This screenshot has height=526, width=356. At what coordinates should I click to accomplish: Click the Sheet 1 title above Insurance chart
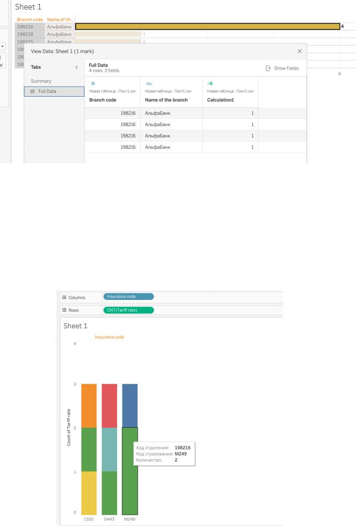tap(75, 325)
